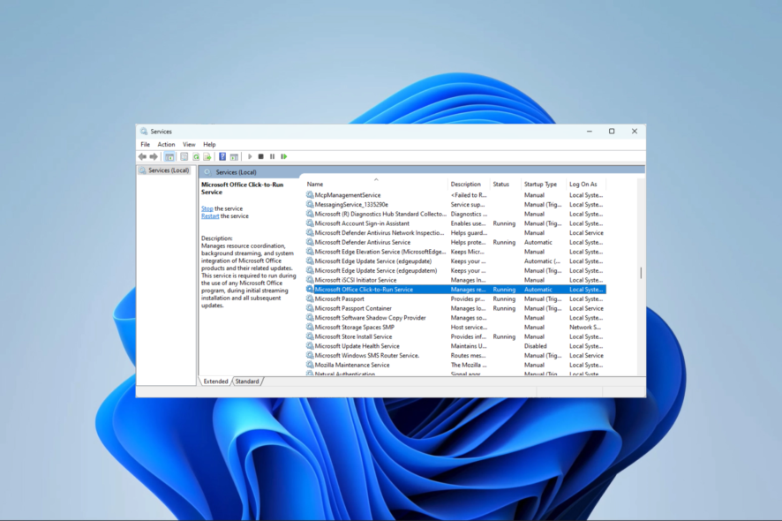Click the Restart Service toolbar button
Viewport: 782px width, 521px height.
(x=283, y=156)
